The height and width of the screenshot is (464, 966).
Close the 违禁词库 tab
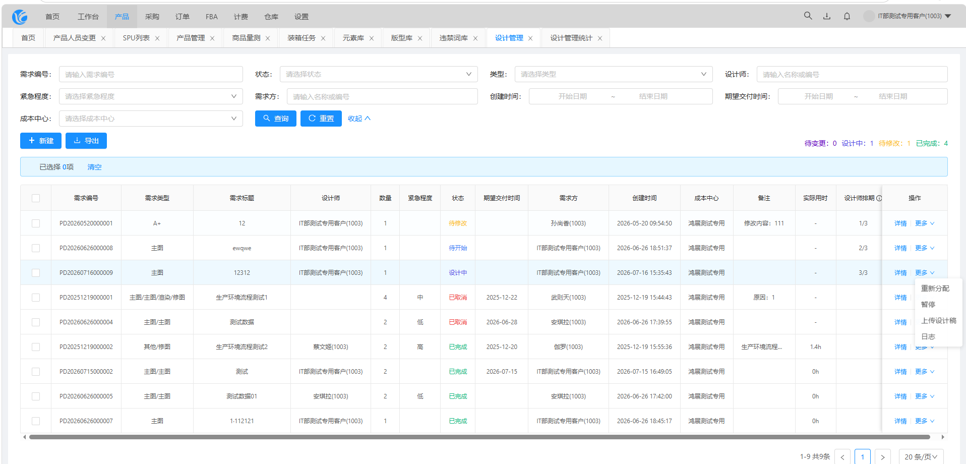tap(475, 38)
